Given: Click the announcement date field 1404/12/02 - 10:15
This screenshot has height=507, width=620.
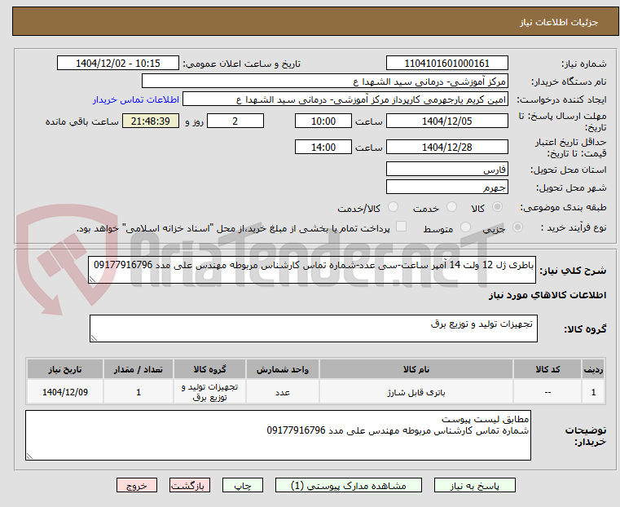Looking at the screenshot, I should (118, 64).
